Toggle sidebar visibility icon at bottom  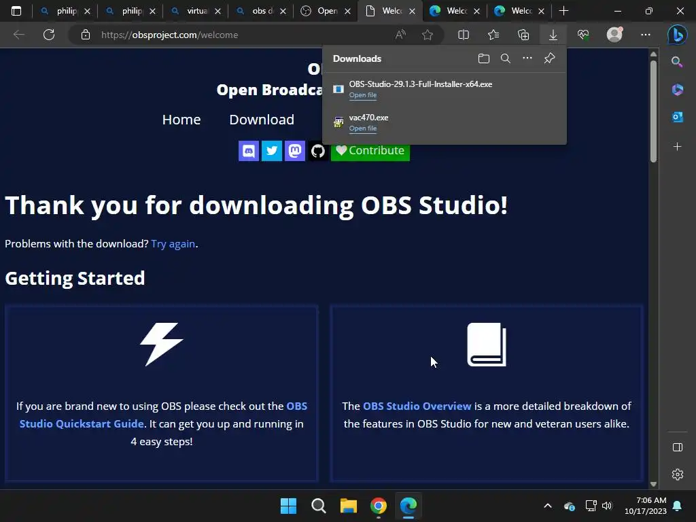click(x=678, y=447)
